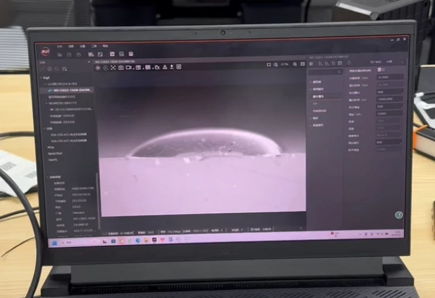Zoom in with the magnifier plus icon
The width and height of the screenshot is (435, 298).
coord(295,64)
